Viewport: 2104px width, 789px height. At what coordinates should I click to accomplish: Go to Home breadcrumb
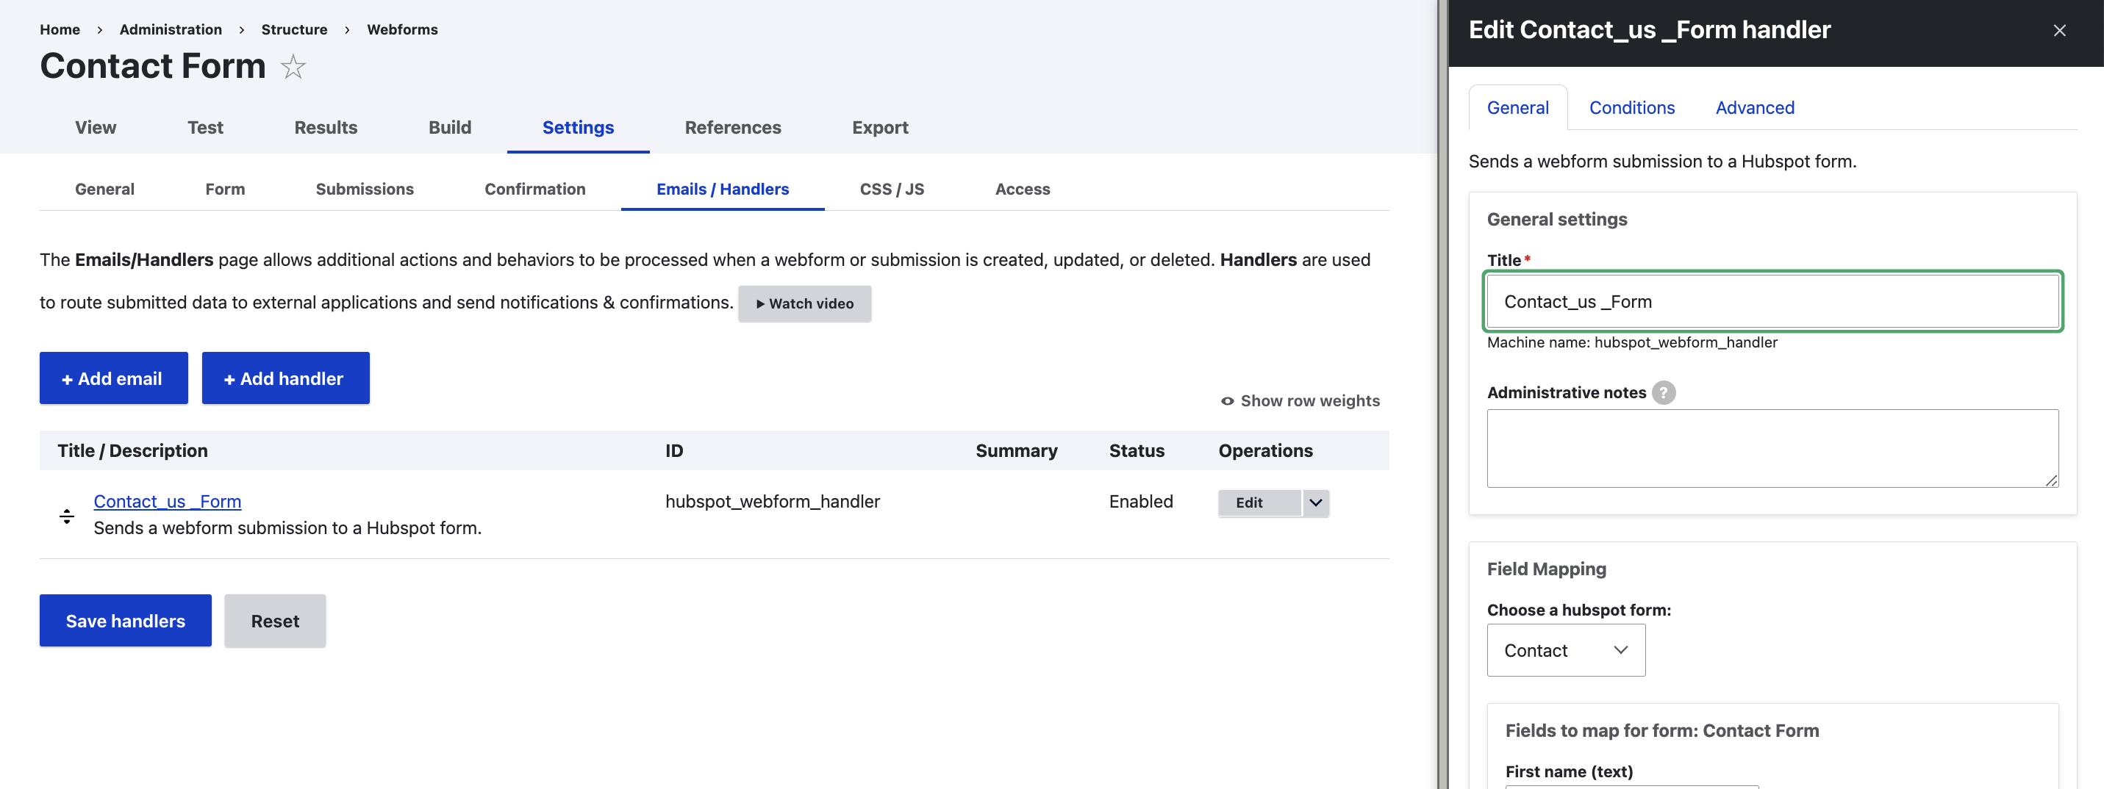60,29
